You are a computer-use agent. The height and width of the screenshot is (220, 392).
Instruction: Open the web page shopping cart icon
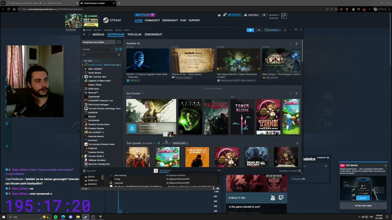click(x=219, y=15)
